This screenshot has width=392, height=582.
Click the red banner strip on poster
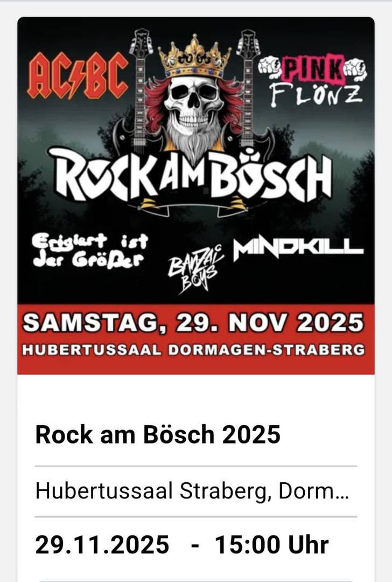196,339
